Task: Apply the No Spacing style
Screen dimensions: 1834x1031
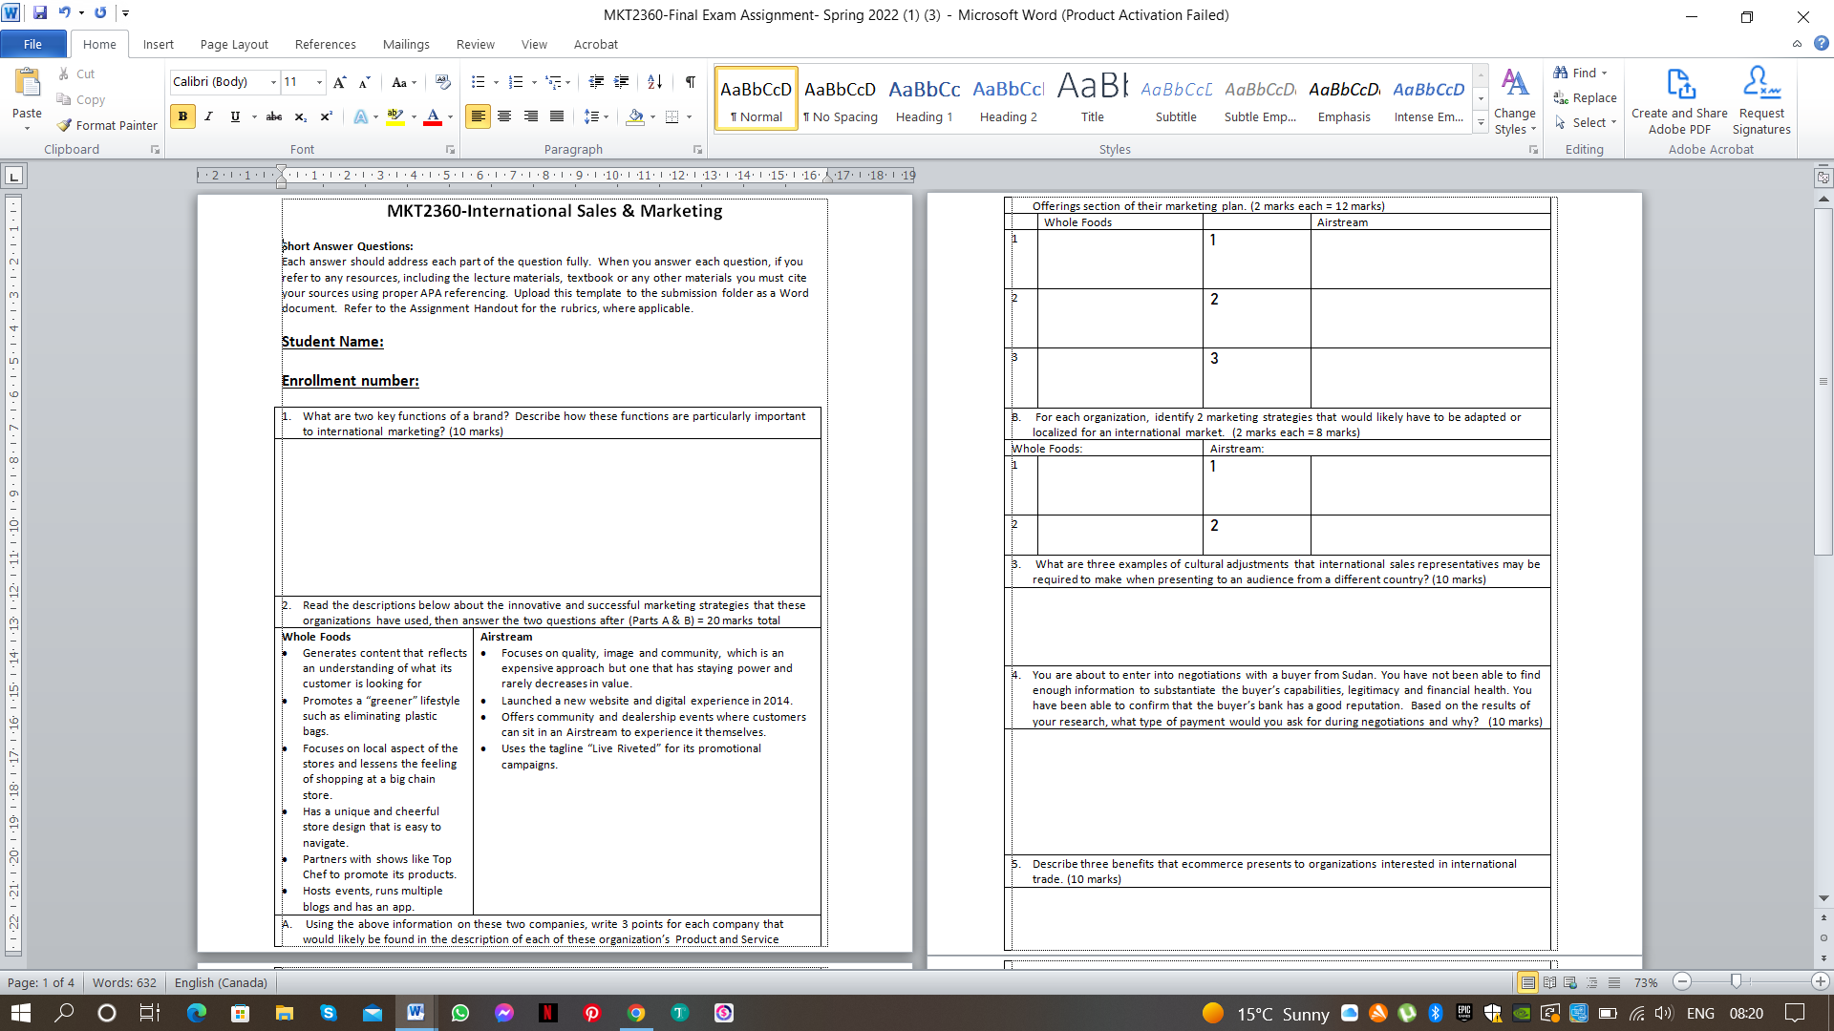Action: click(840, 99)
